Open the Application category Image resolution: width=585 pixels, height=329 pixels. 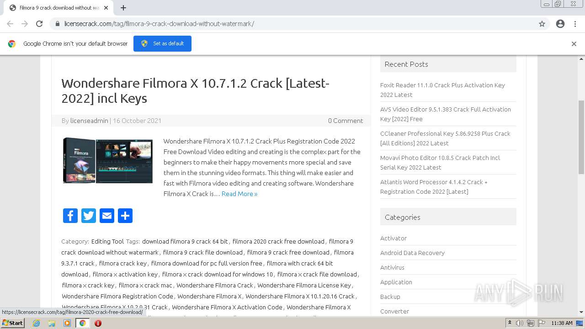(x=396, y=282)
